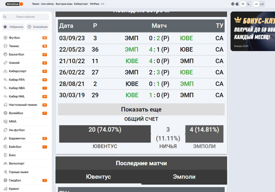The image size is (275, 192).
Task: Click the MMA sport icon
Action: click(x=5, y=122)
